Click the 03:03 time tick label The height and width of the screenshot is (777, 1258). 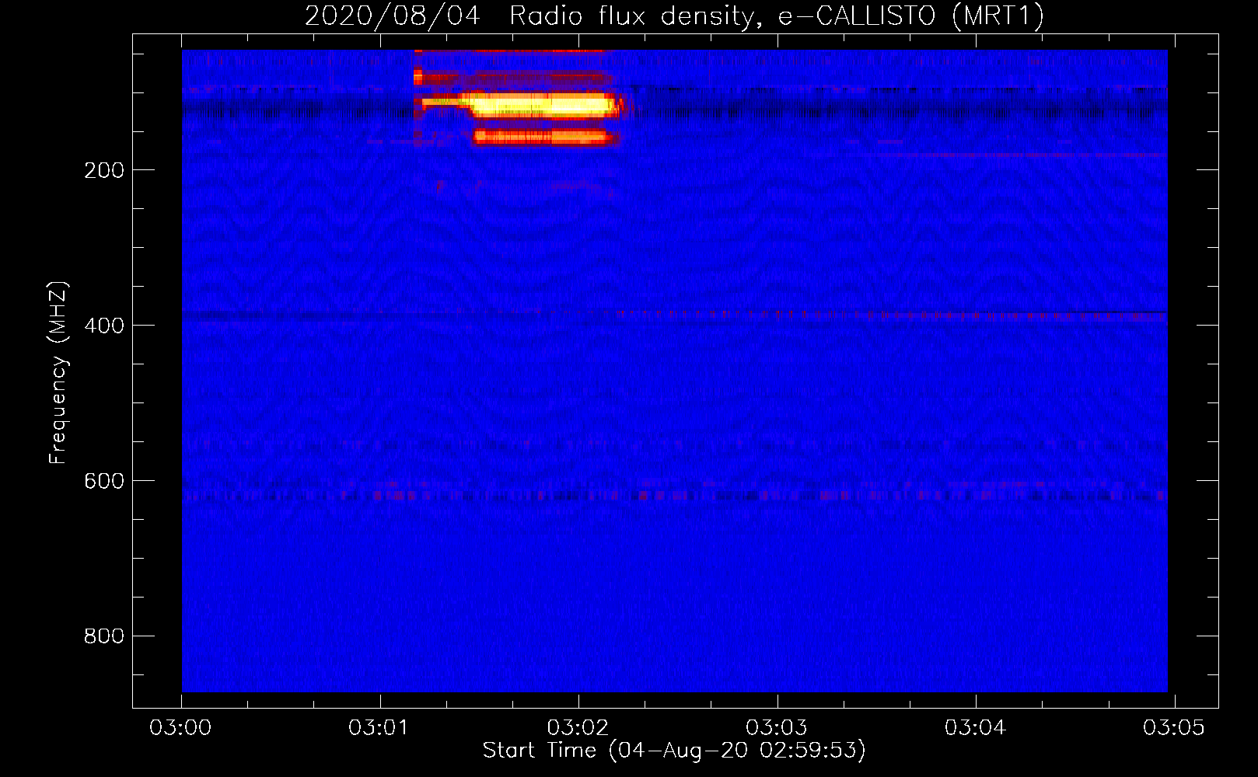(x=777, y=727)
